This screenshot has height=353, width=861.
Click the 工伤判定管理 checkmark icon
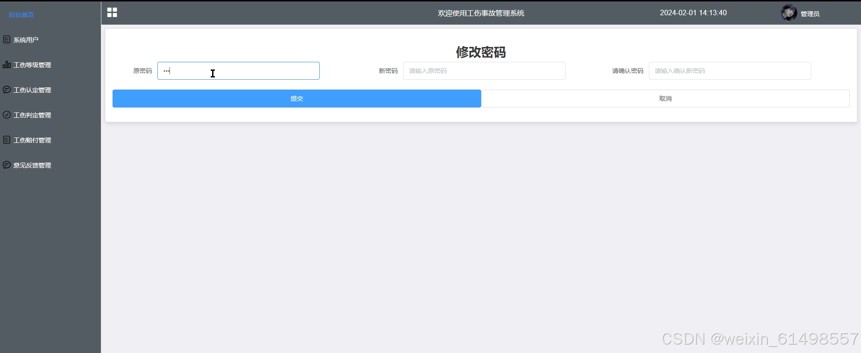point(7,115)
